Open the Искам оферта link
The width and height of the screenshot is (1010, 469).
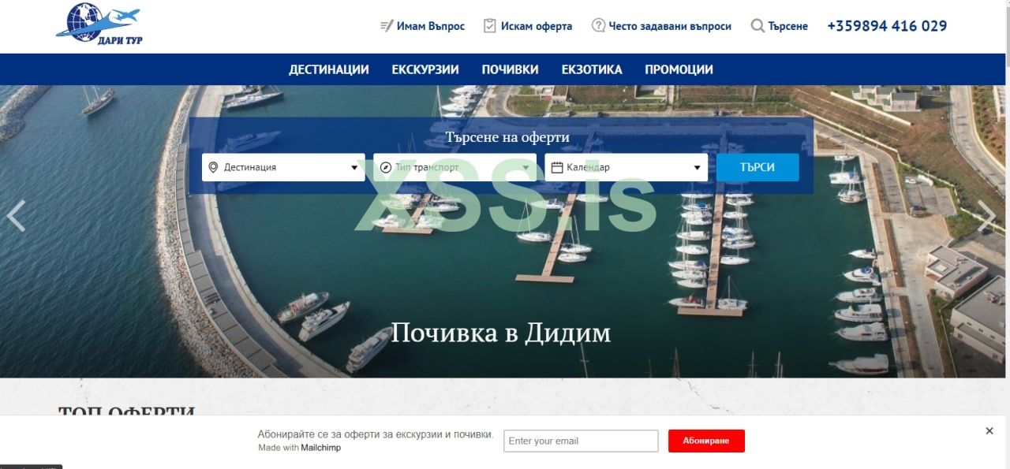pos(537,26)
